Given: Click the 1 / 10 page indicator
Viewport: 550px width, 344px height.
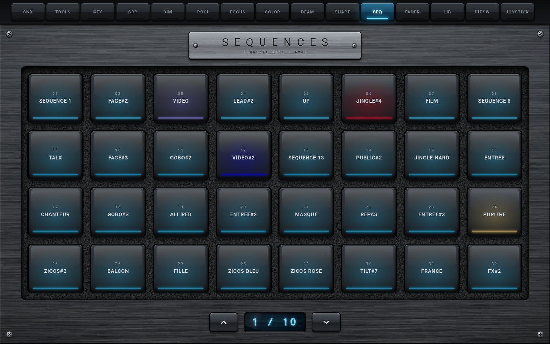Looking at the screenshot, I should tap(275, 322).
